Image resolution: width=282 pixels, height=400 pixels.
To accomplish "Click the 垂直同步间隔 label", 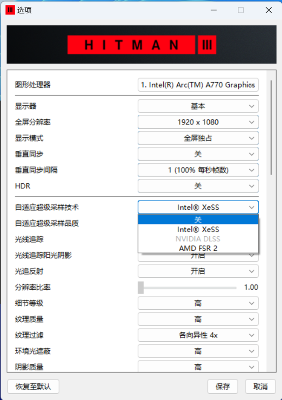I will tap(36, 170).
